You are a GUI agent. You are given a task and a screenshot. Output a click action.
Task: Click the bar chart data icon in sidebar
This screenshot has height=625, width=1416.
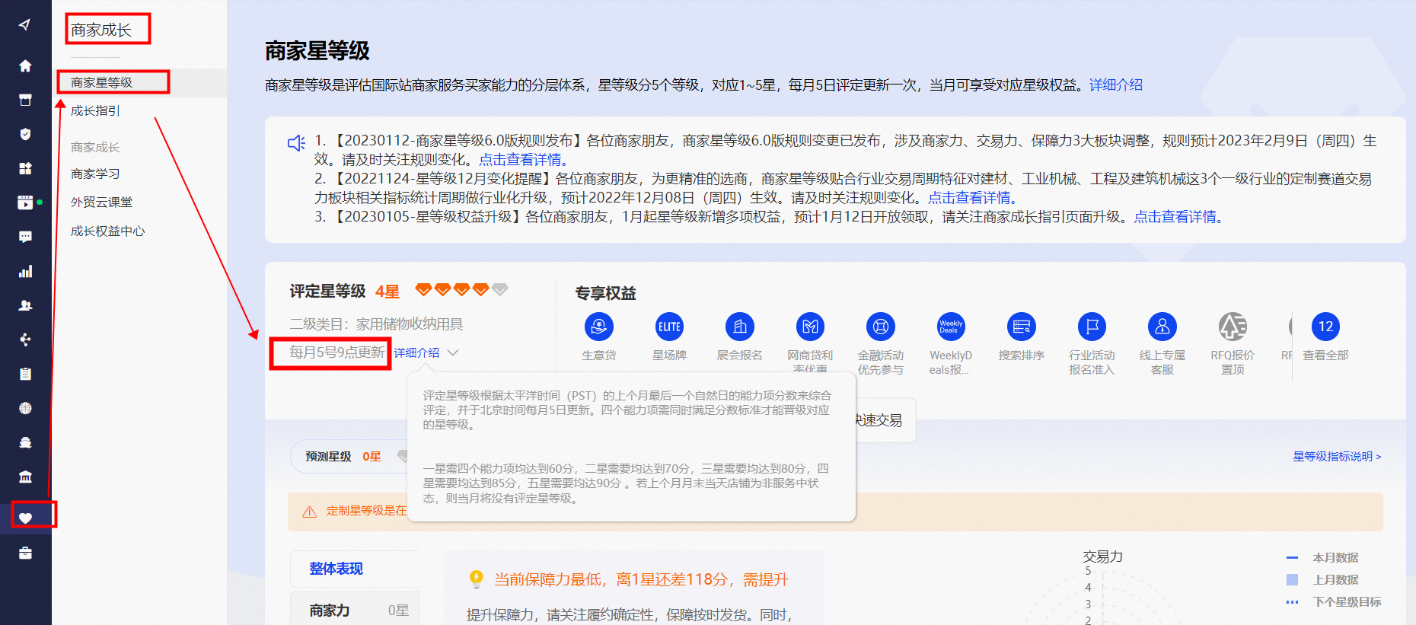pos(25,271)
